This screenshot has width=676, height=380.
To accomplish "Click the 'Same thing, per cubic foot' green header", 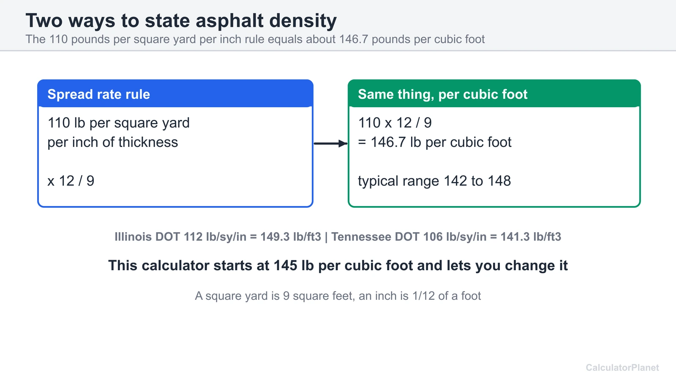I will click(x=494, y=94).
